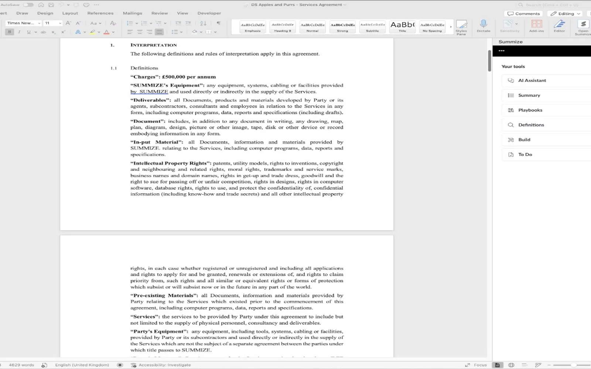Open the font size dropdown
The height and width of the screenshot is (369, 591).
(x=60, y=23)
